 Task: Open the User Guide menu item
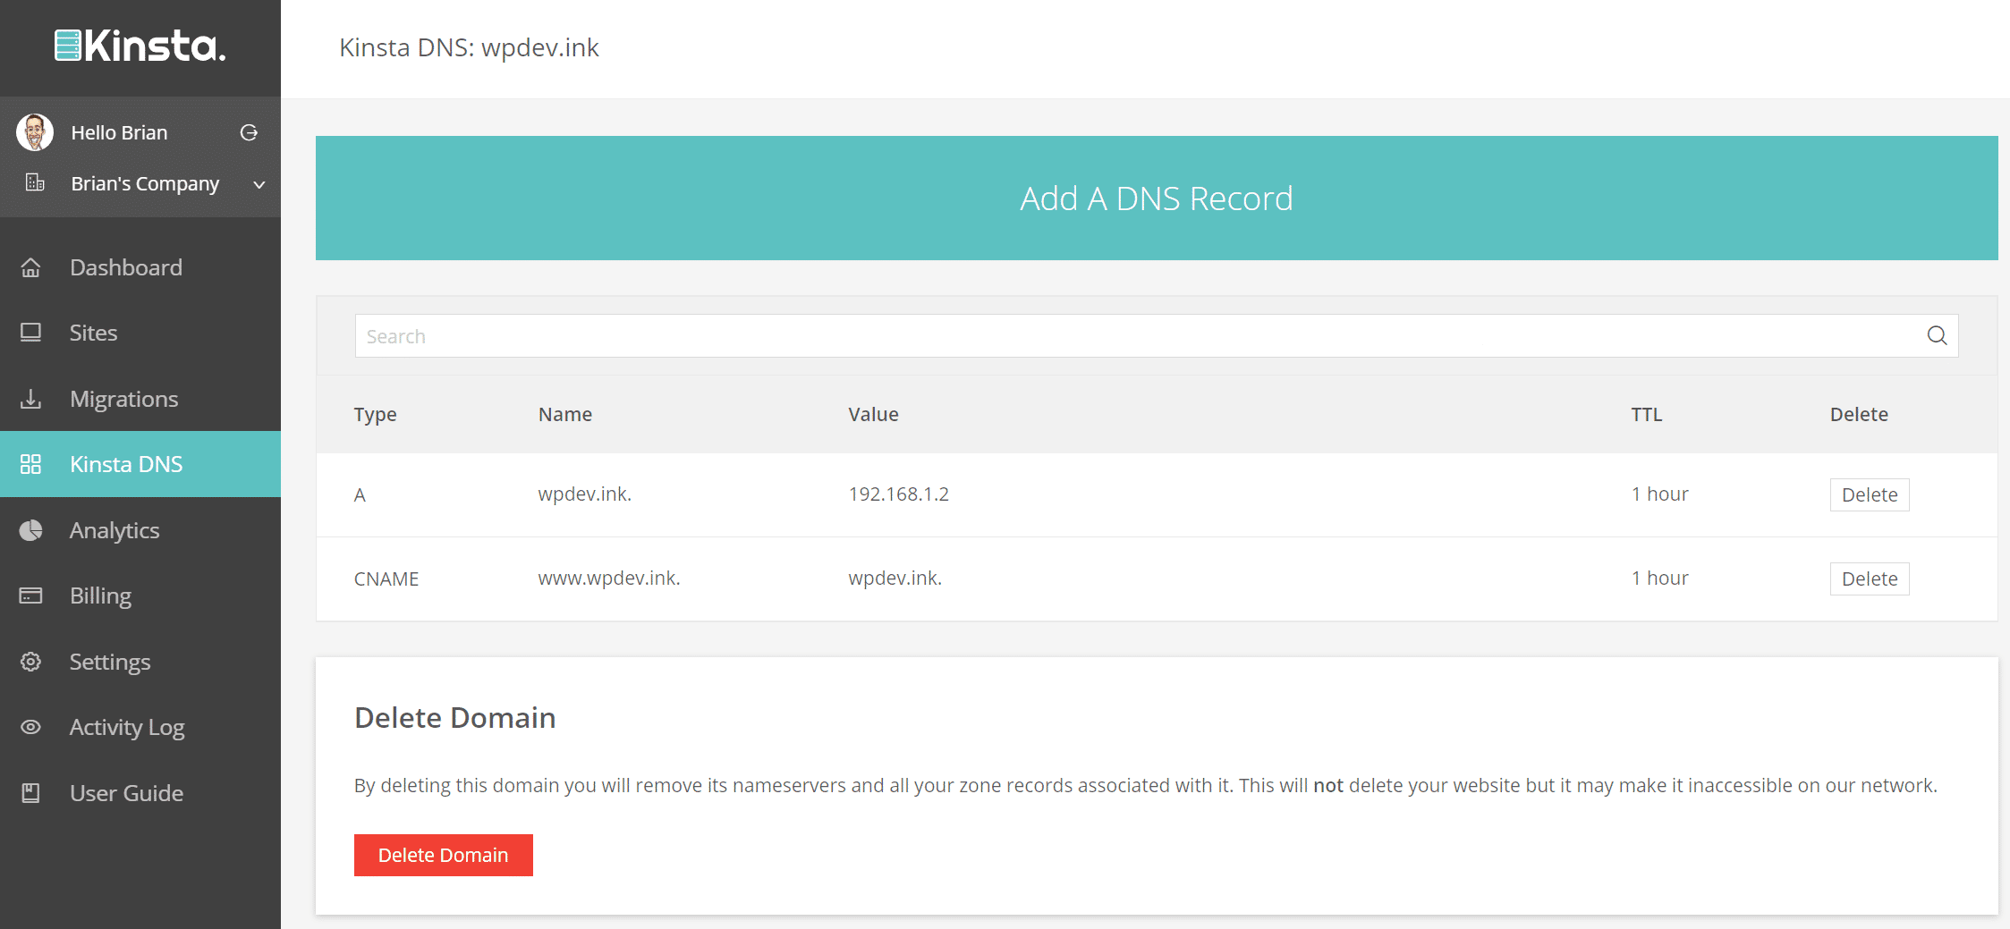click(x=140, y=793)
